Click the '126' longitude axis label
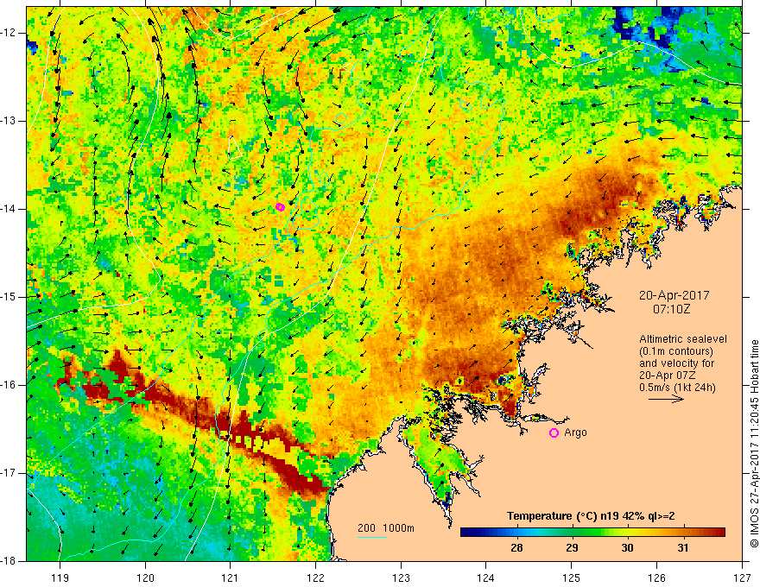 [656, 578]
